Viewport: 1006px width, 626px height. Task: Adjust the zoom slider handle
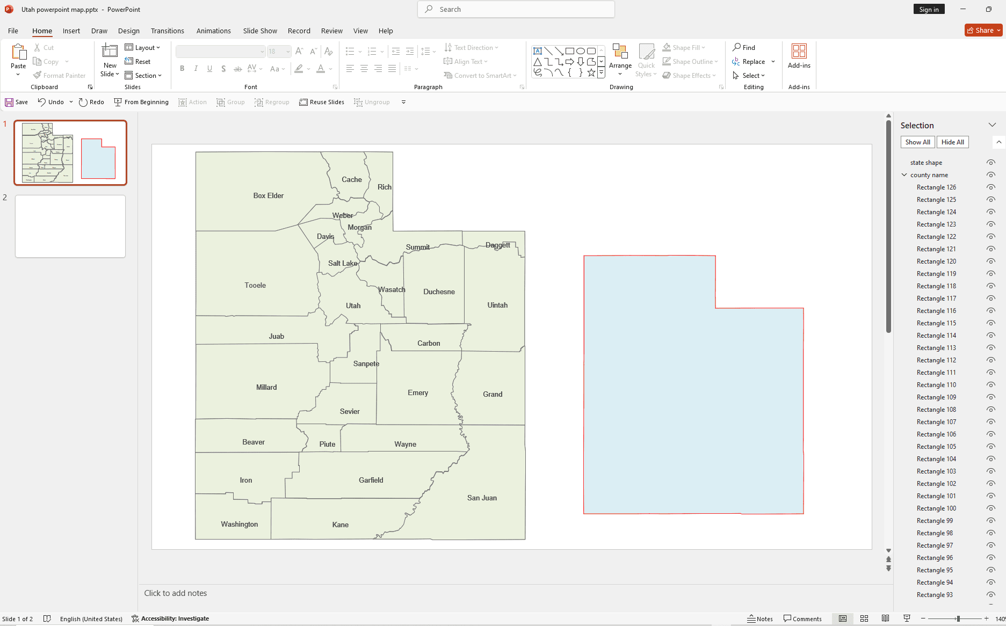[x=958, y=618]
